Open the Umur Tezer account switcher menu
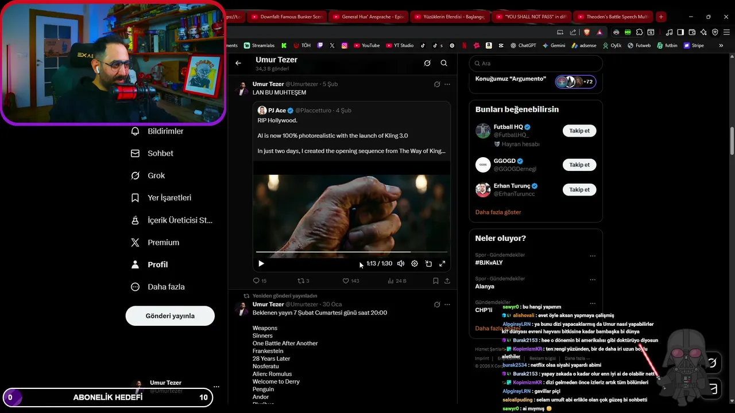Image resolution: width=735 pixels, height=413 pixels. coord(216,387)
